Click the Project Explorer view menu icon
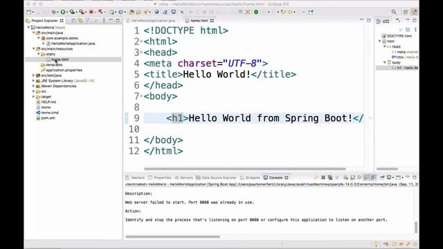This screenshot has width=443, height=249. 104,21
